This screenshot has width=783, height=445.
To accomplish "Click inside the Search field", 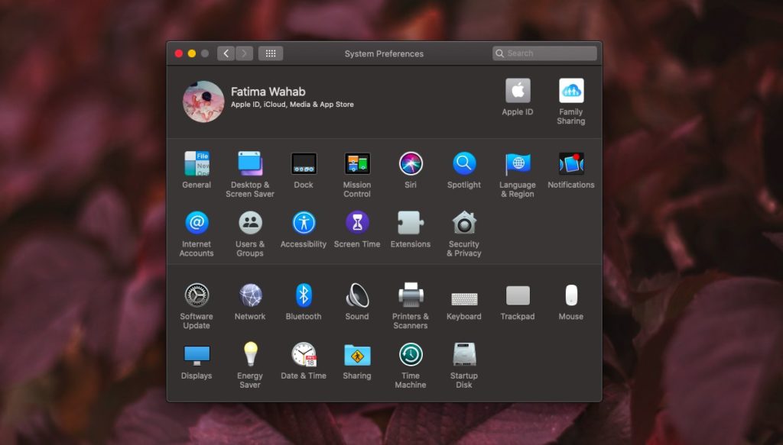I will (543, 53).
